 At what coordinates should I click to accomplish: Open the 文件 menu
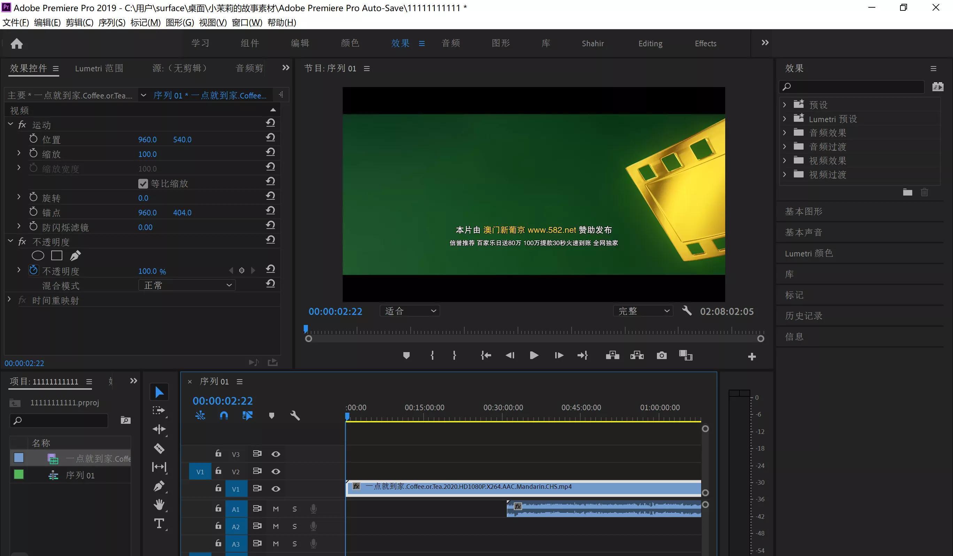16,22
